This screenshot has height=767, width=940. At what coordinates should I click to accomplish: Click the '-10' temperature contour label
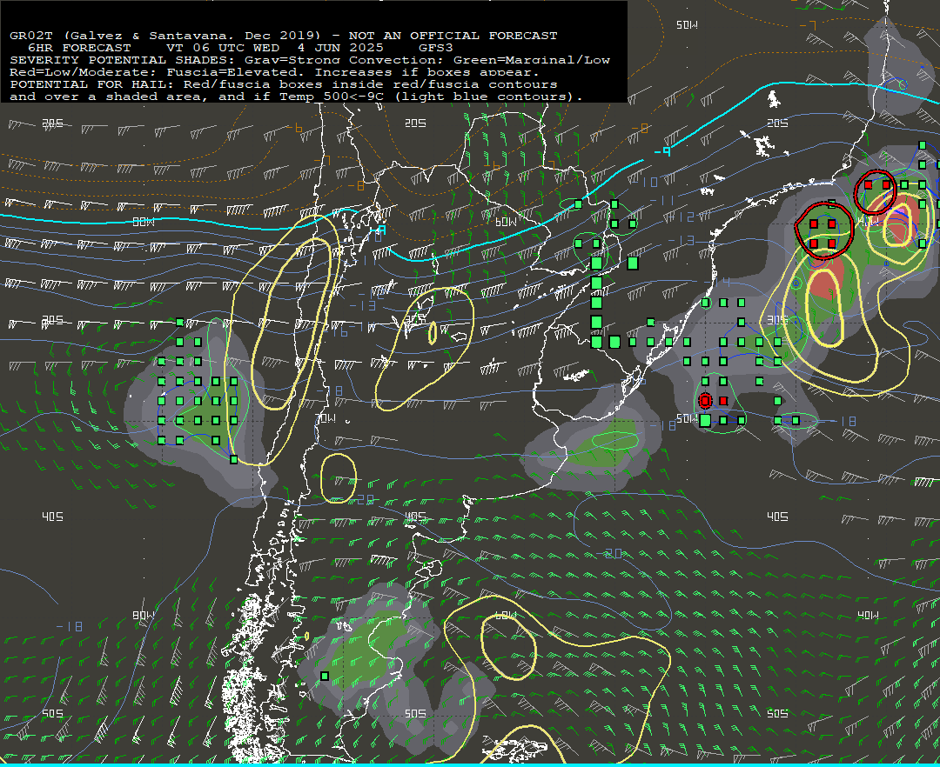(x=647, y=182)
